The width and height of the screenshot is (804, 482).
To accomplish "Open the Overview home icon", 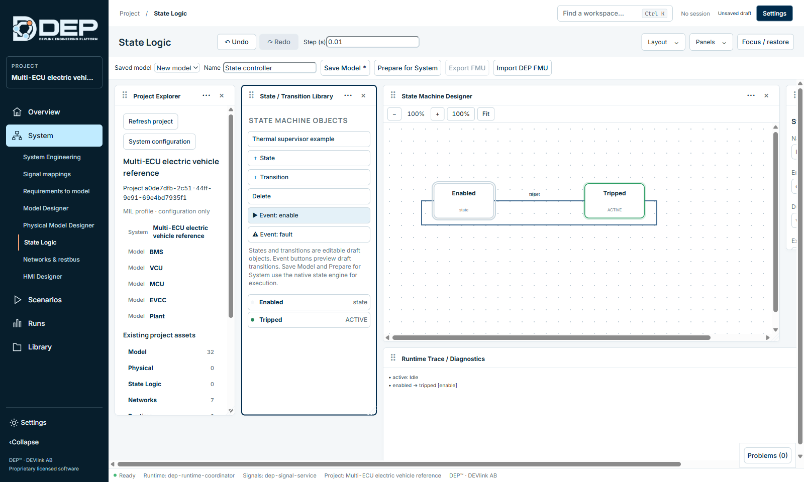I will 17,112.
